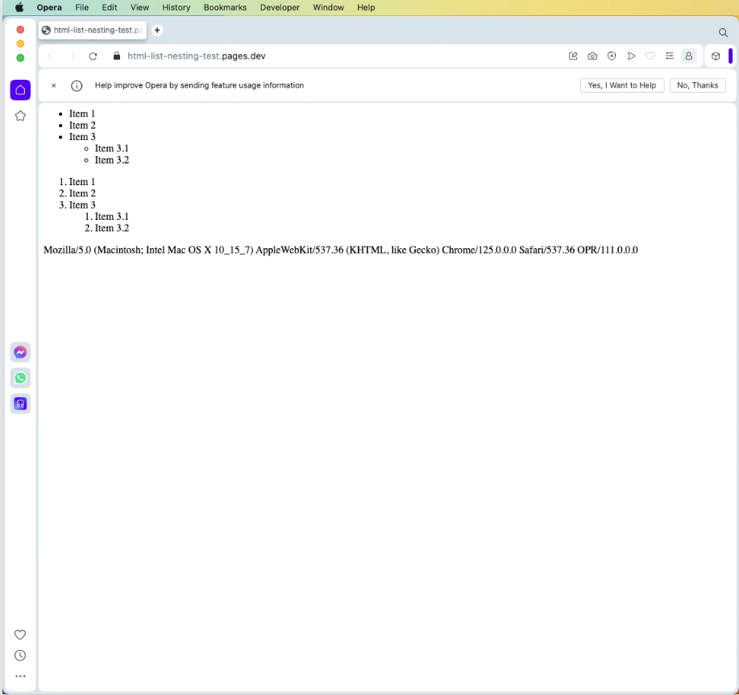Click the Snapshot camera icon
Viewport: 739px width, 695px height.
[x=592, y=56]
